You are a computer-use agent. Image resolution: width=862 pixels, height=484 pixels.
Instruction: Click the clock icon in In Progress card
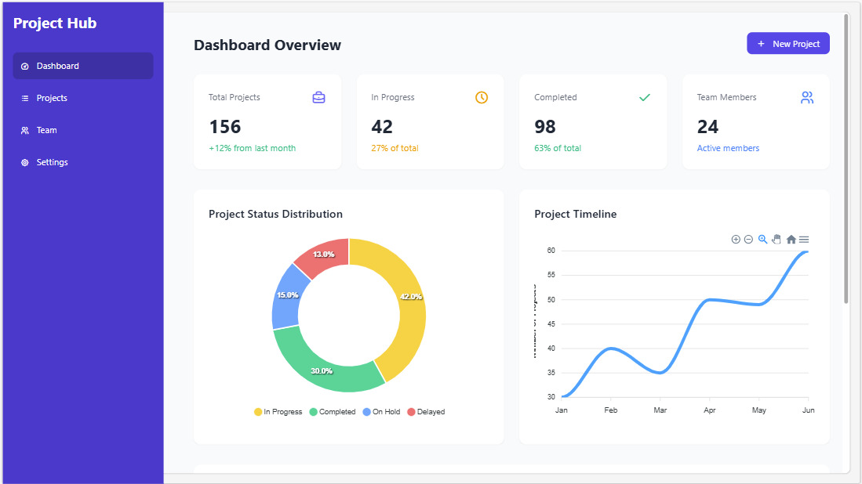[x=482, y=98]
